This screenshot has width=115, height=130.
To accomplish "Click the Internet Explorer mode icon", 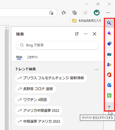I will tap(85, 13).
